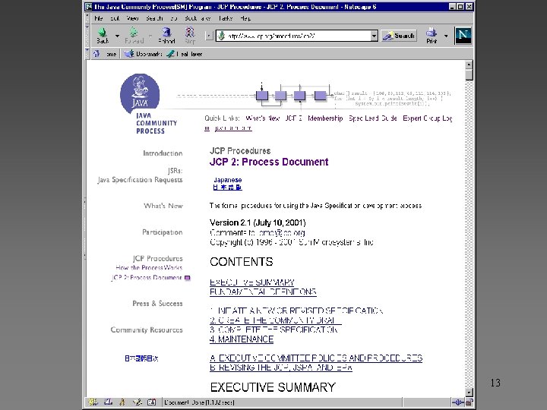
Task: Click the purple square beside JCP 2 link
Action: pyautogui.click(x=188, y=278)
